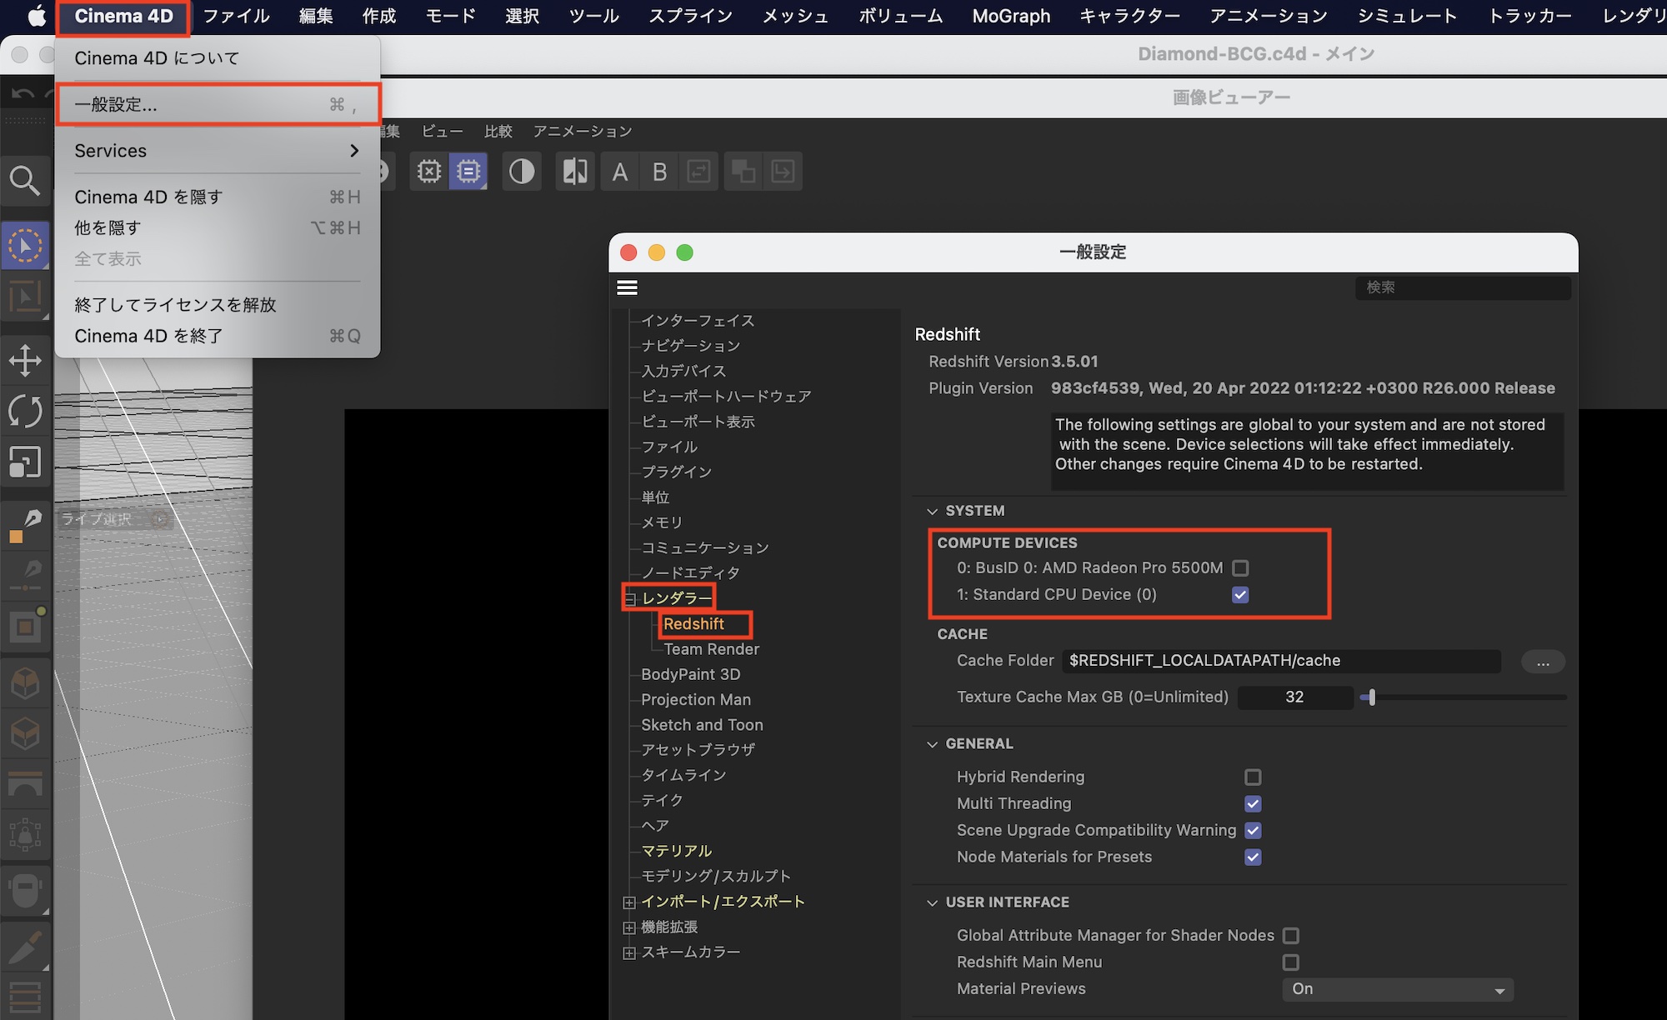
Task: Open the preferences hamburger menu
Action: pos(628,287)
